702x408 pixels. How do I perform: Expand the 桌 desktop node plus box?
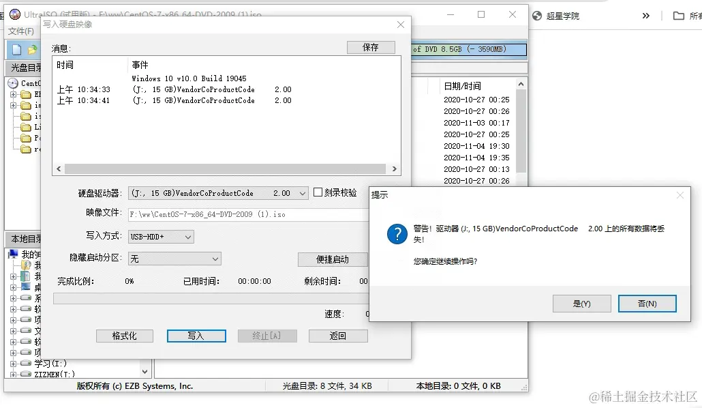[x=13, y=287]
